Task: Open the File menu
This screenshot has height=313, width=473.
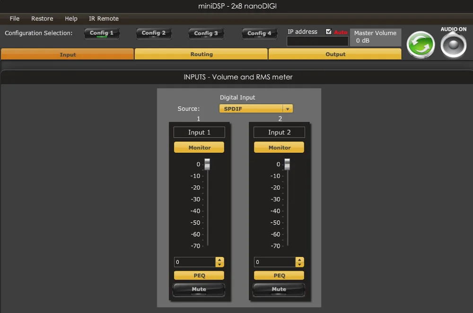Action: [15, 19]
